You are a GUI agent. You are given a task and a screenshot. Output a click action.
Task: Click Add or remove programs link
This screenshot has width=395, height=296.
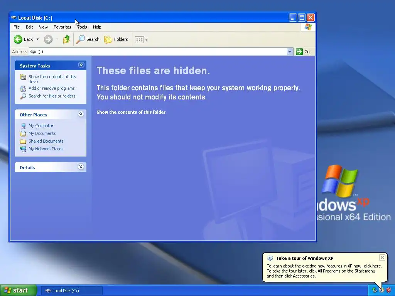pyautogui.click(x=52, y=88)
